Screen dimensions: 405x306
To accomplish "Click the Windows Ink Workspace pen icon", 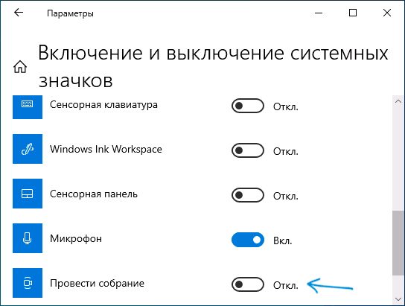I will tap(28, 149).
